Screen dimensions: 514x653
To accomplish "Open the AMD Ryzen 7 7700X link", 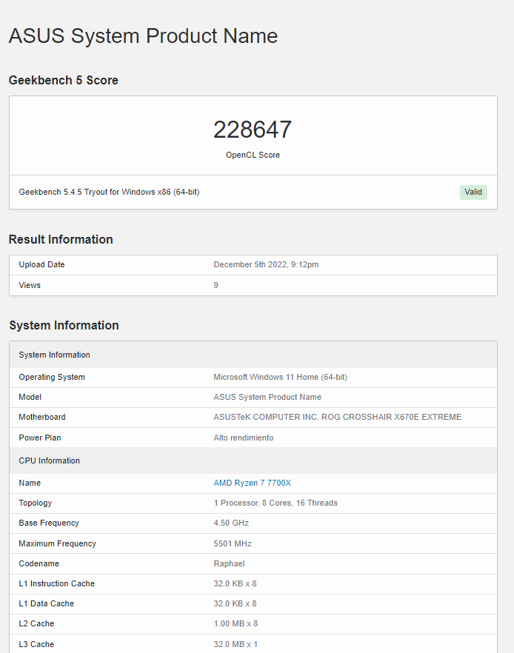I will 252,483.
